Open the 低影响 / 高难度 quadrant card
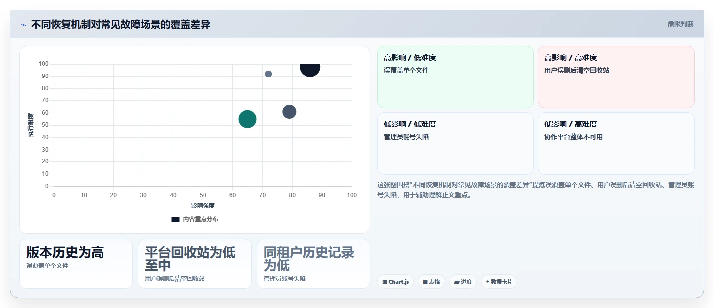714x308 pixels. pos(616,144)
